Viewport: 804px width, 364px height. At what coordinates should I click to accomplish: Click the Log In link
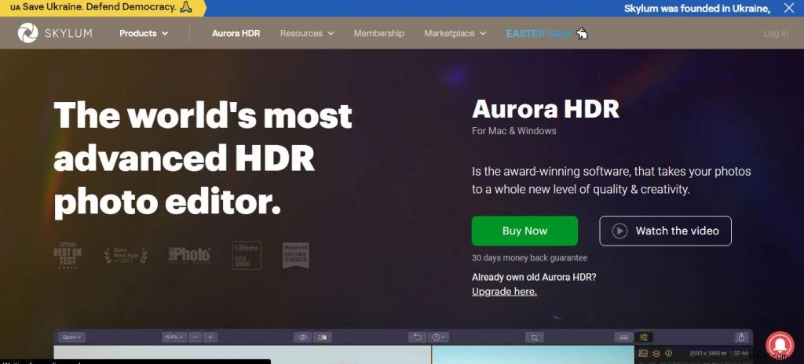(776, 33)
